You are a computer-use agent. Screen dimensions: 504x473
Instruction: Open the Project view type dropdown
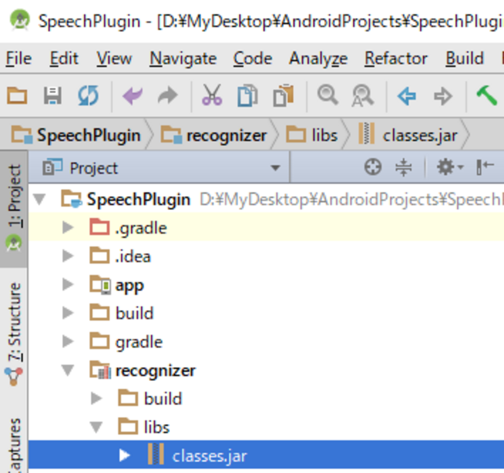[275, 168]
